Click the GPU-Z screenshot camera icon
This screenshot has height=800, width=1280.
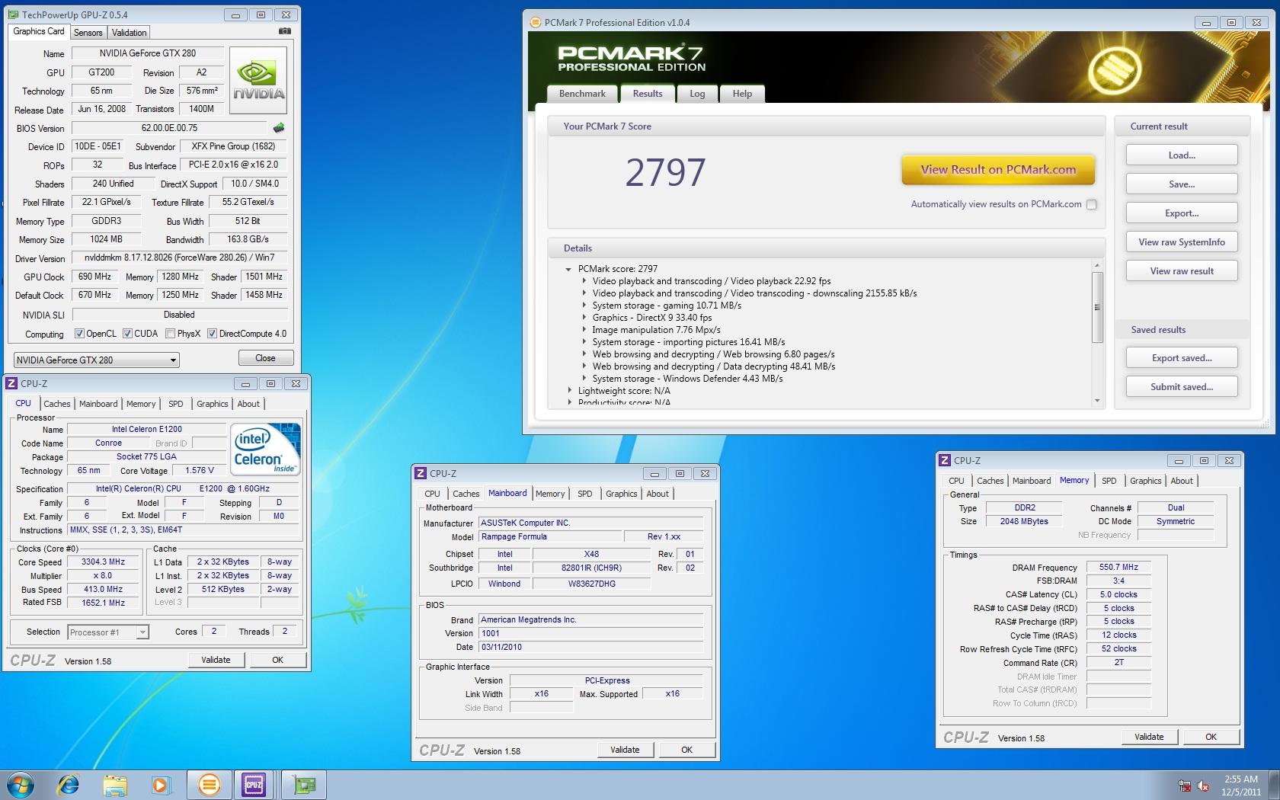point(284,31)
